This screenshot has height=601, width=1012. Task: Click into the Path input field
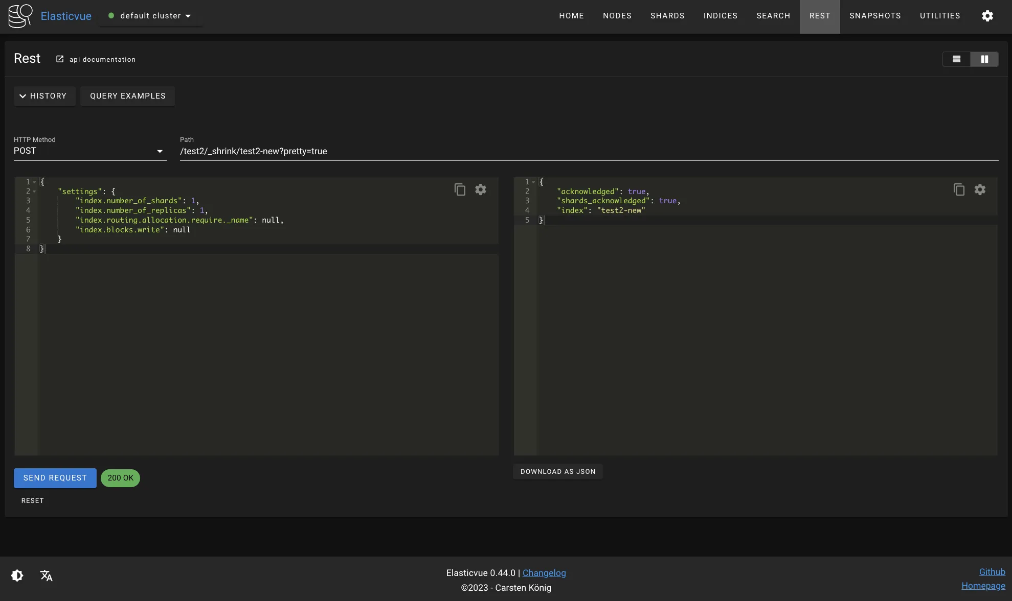(x=588, y=151)
